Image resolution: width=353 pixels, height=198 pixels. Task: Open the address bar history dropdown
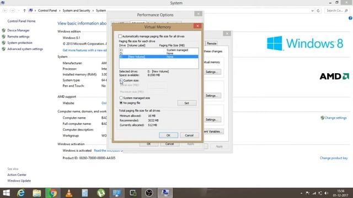click(x=313, y=10)
